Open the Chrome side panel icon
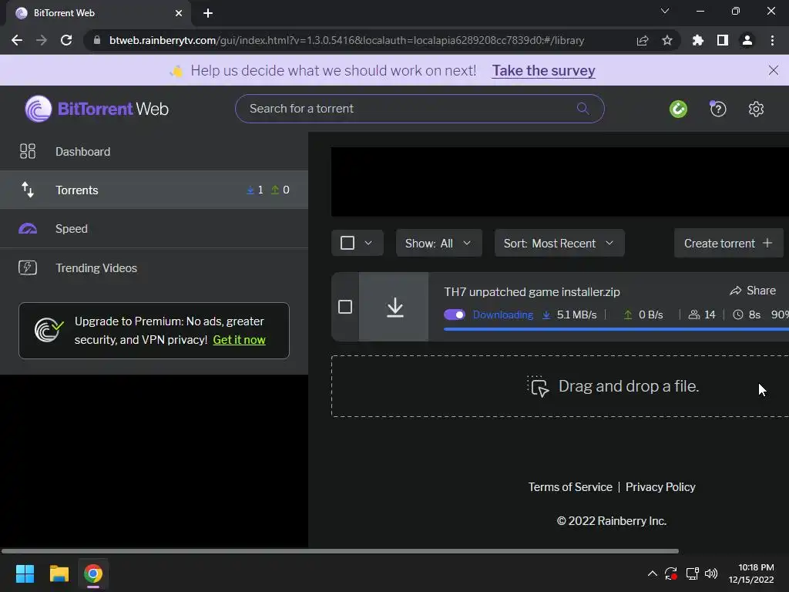The width and height of the screenshot is (789, 592). (x=723, y=40)
